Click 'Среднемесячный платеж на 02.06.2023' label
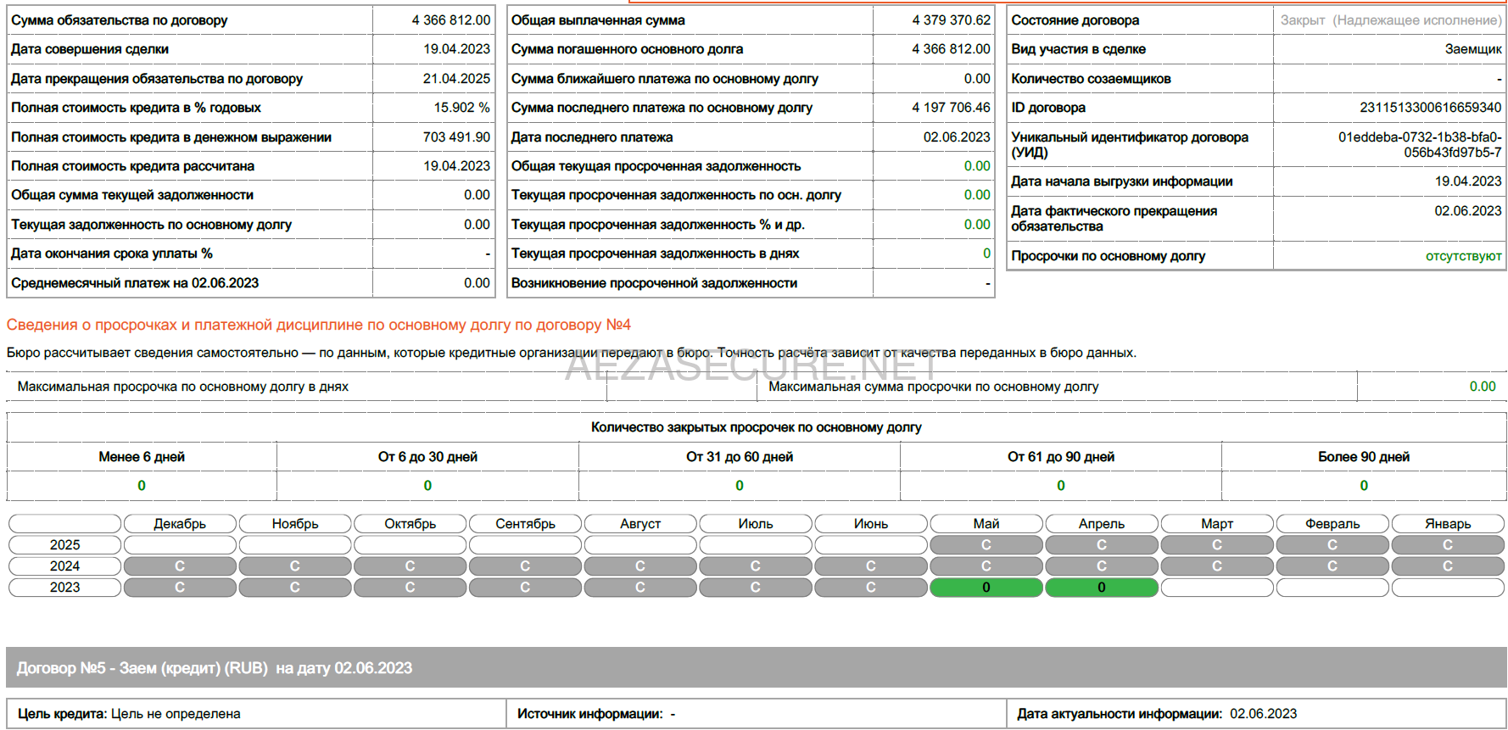1508x730 pixels. [x=135, y=283]
